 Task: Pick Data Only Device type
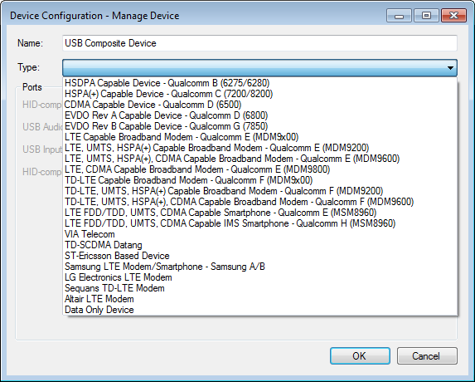(260, 310)
